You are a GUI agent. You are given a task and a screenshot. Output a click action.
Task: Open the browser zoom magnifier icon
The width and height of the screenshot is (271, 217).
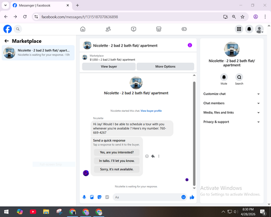point(234,17)
